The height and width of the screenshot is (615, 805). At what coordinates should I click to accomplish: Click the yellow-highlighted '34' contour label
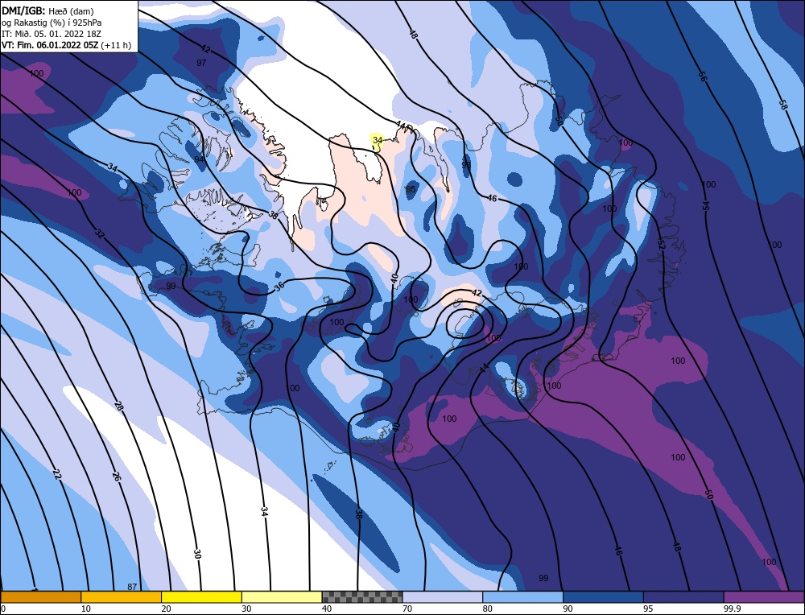378,139
